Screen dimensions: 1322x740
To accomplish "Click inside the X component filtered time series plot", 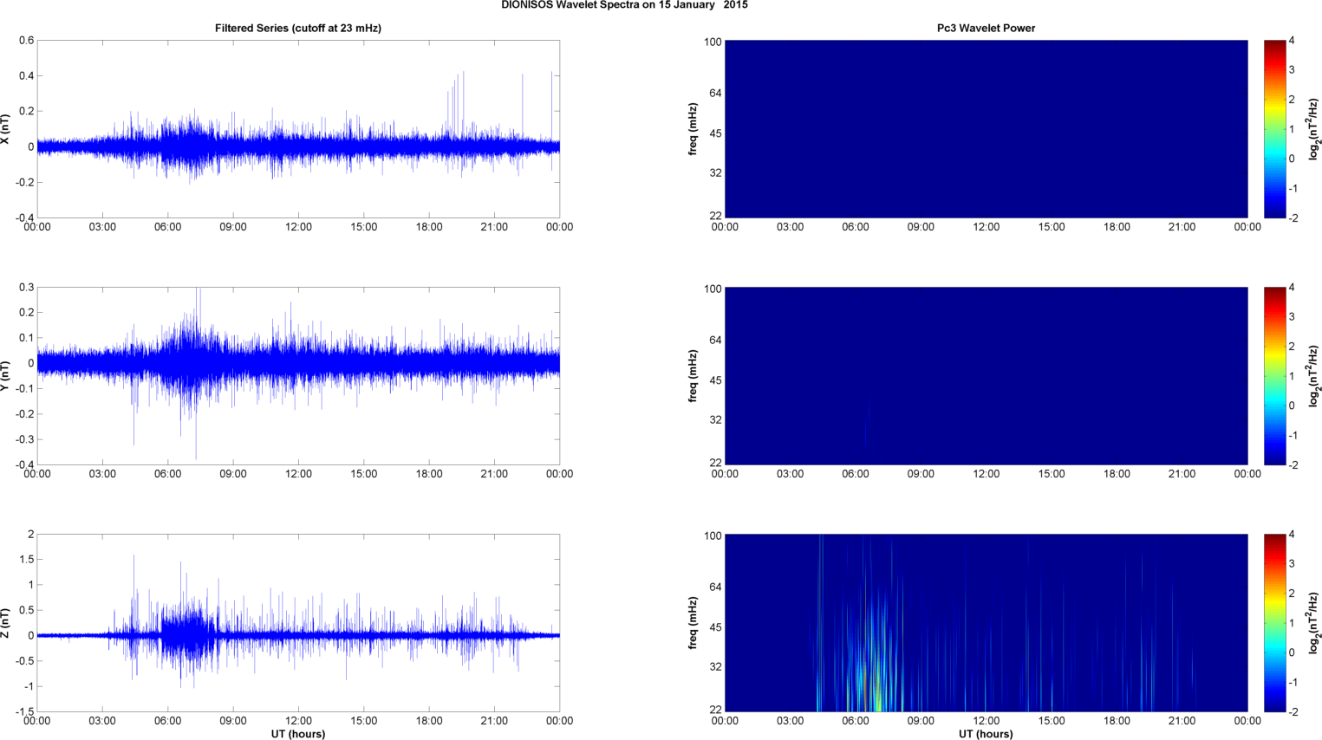I will pyautogui.click(x=298, y=129).
